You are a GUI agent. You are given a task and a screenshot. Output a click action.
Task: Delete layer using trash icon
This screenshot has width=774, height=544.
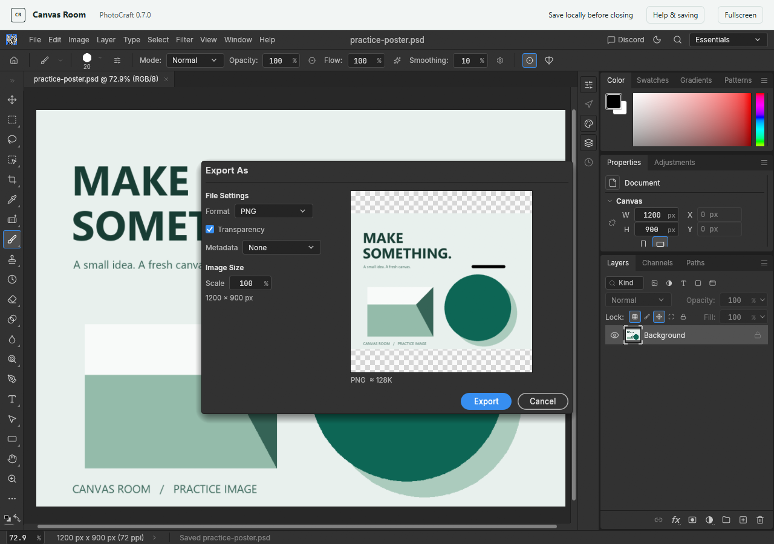(x=760, y=520)
